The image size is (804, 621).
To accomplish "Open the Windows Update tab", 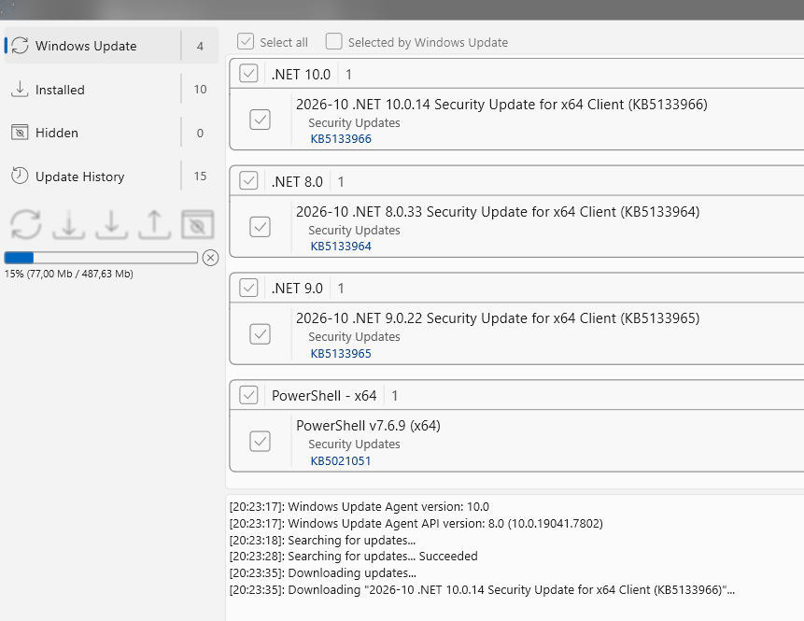I will pos(111,46).
